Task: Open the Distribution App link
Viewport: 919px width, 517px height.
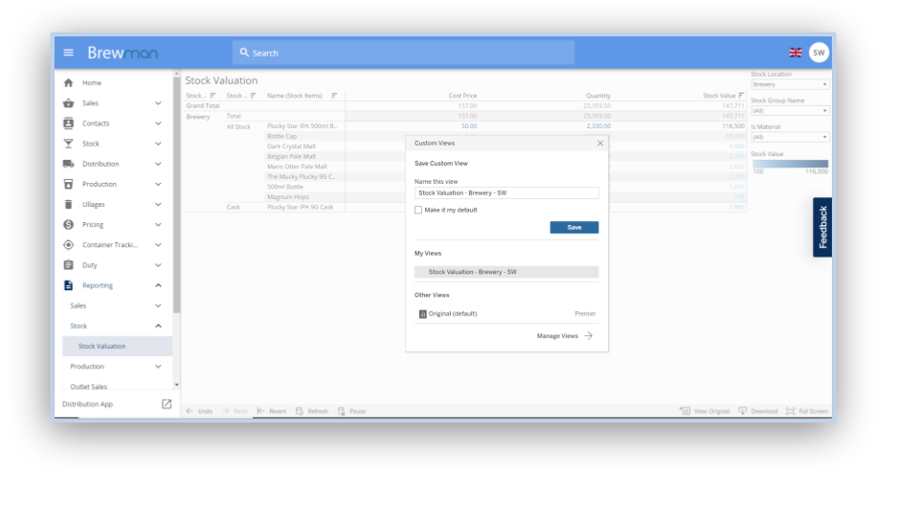Action: point(87,404)
